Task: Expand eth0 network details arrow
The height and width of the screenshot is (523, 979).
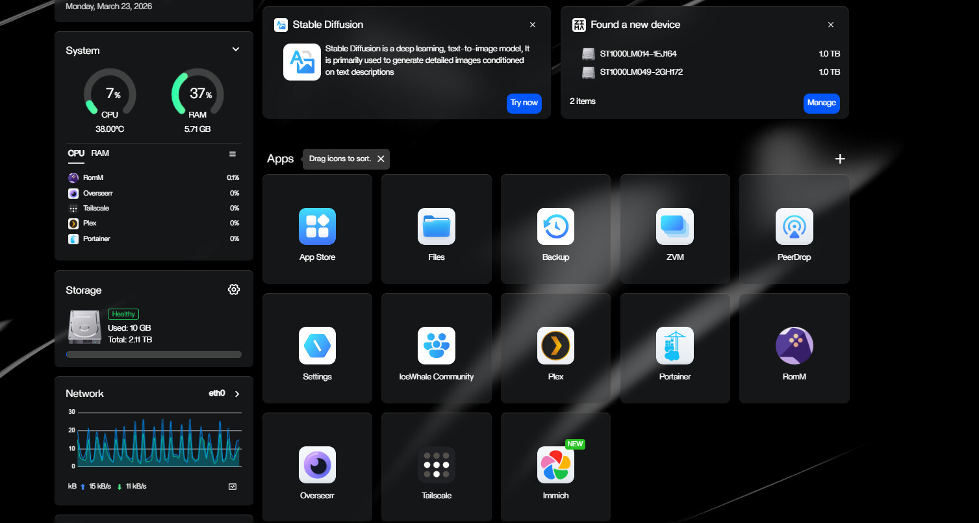Action: click(x=237, y=394)
